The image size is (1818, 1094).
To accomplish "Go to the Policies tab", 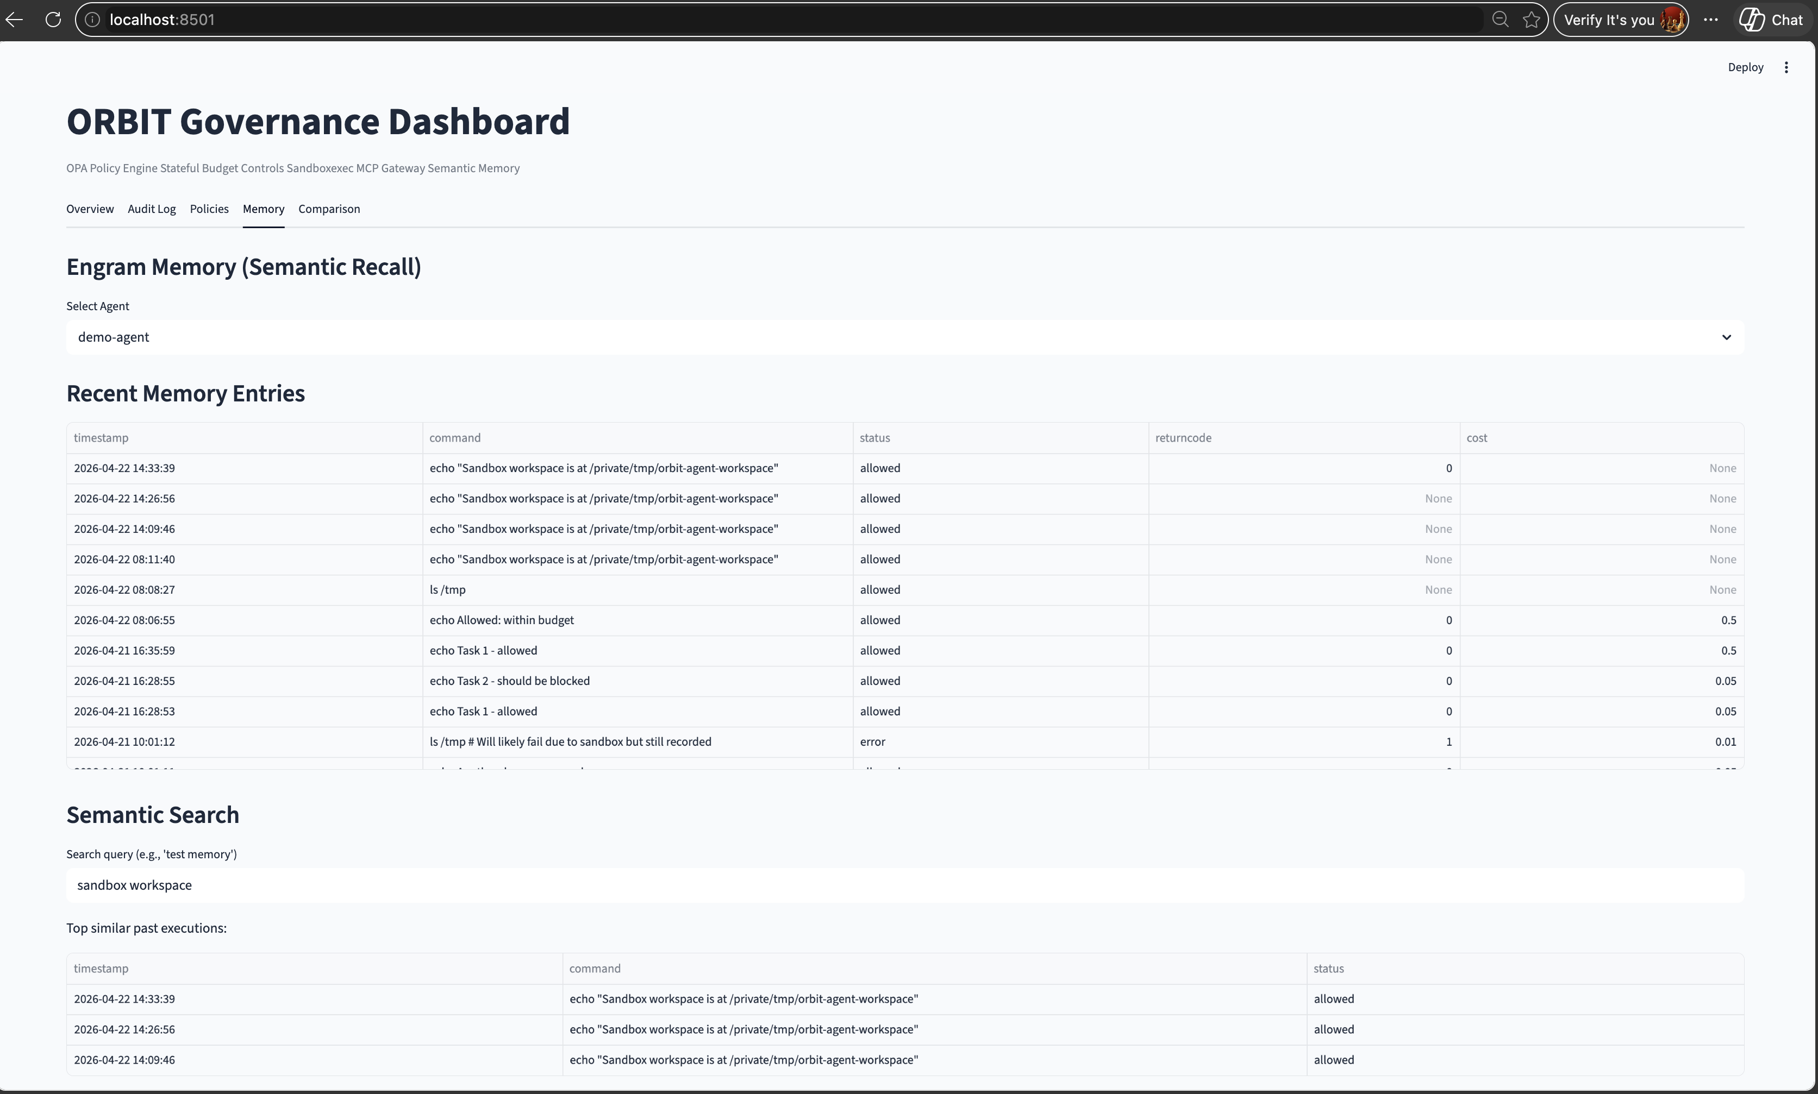I will point(209,209).
